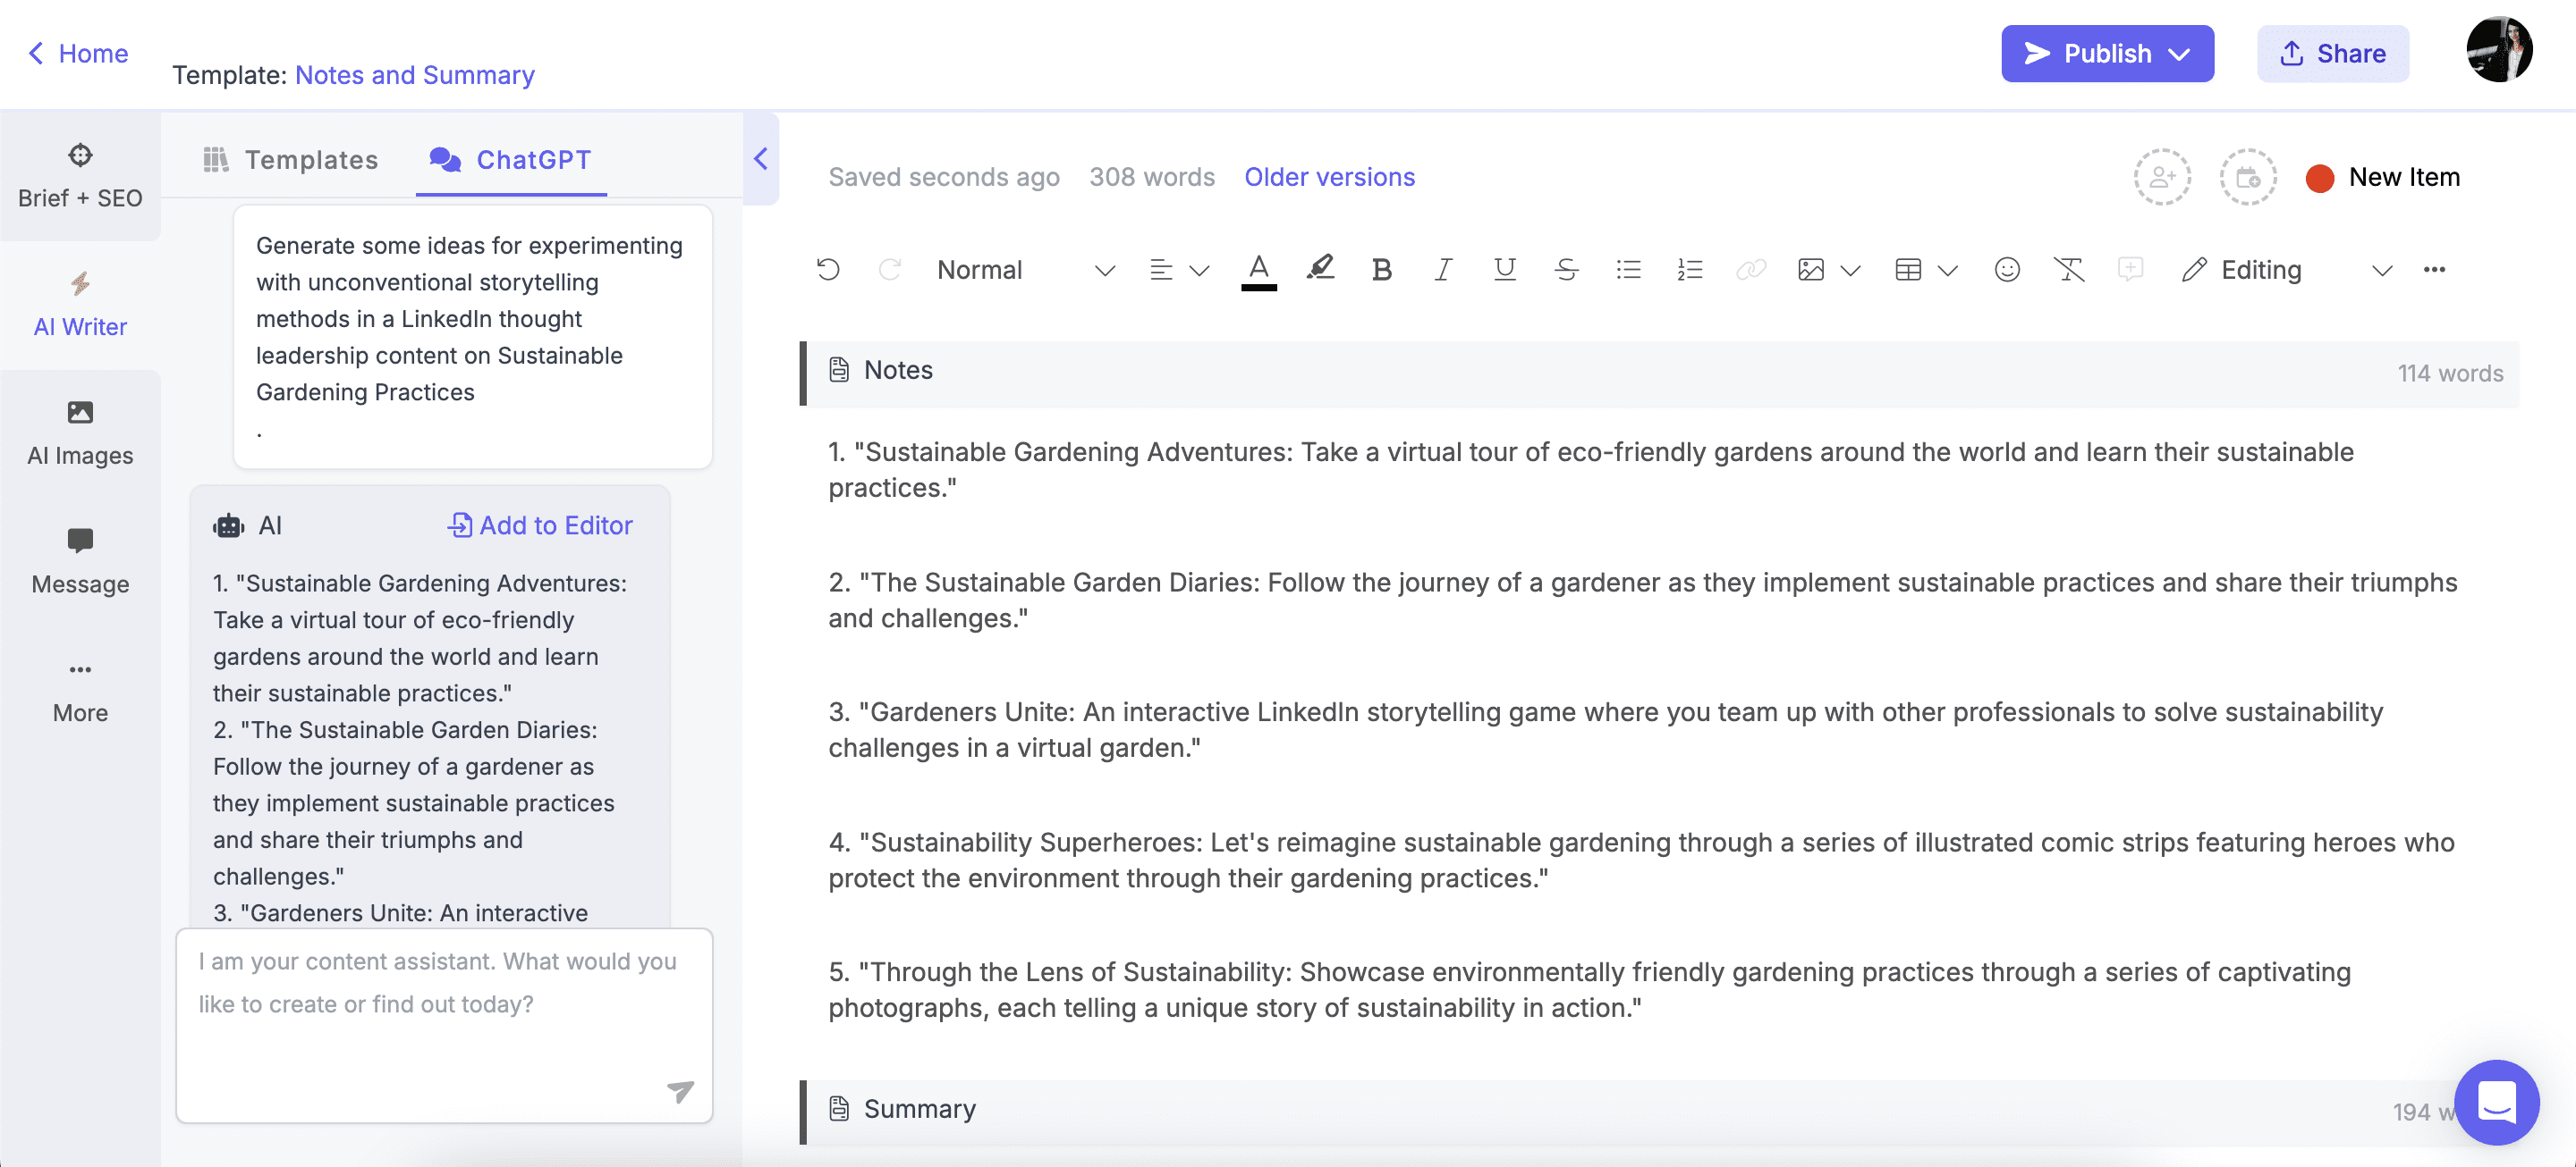
Task: Click the send message arrow icon
Action: (680, 1091)
